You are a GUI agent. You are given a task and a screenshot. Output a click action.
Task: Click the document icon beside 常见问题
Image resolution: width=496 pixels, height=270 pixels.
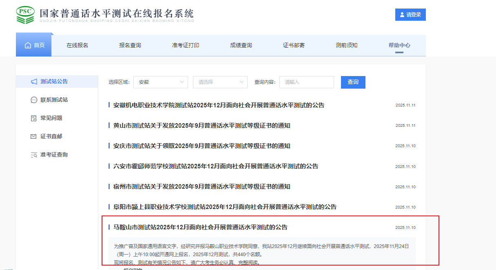(34, 118)
